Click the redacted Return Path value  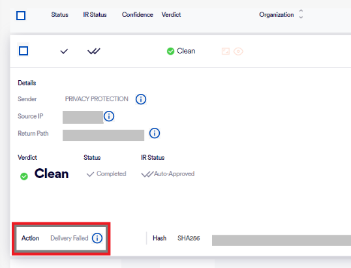[x=104, y=136]
